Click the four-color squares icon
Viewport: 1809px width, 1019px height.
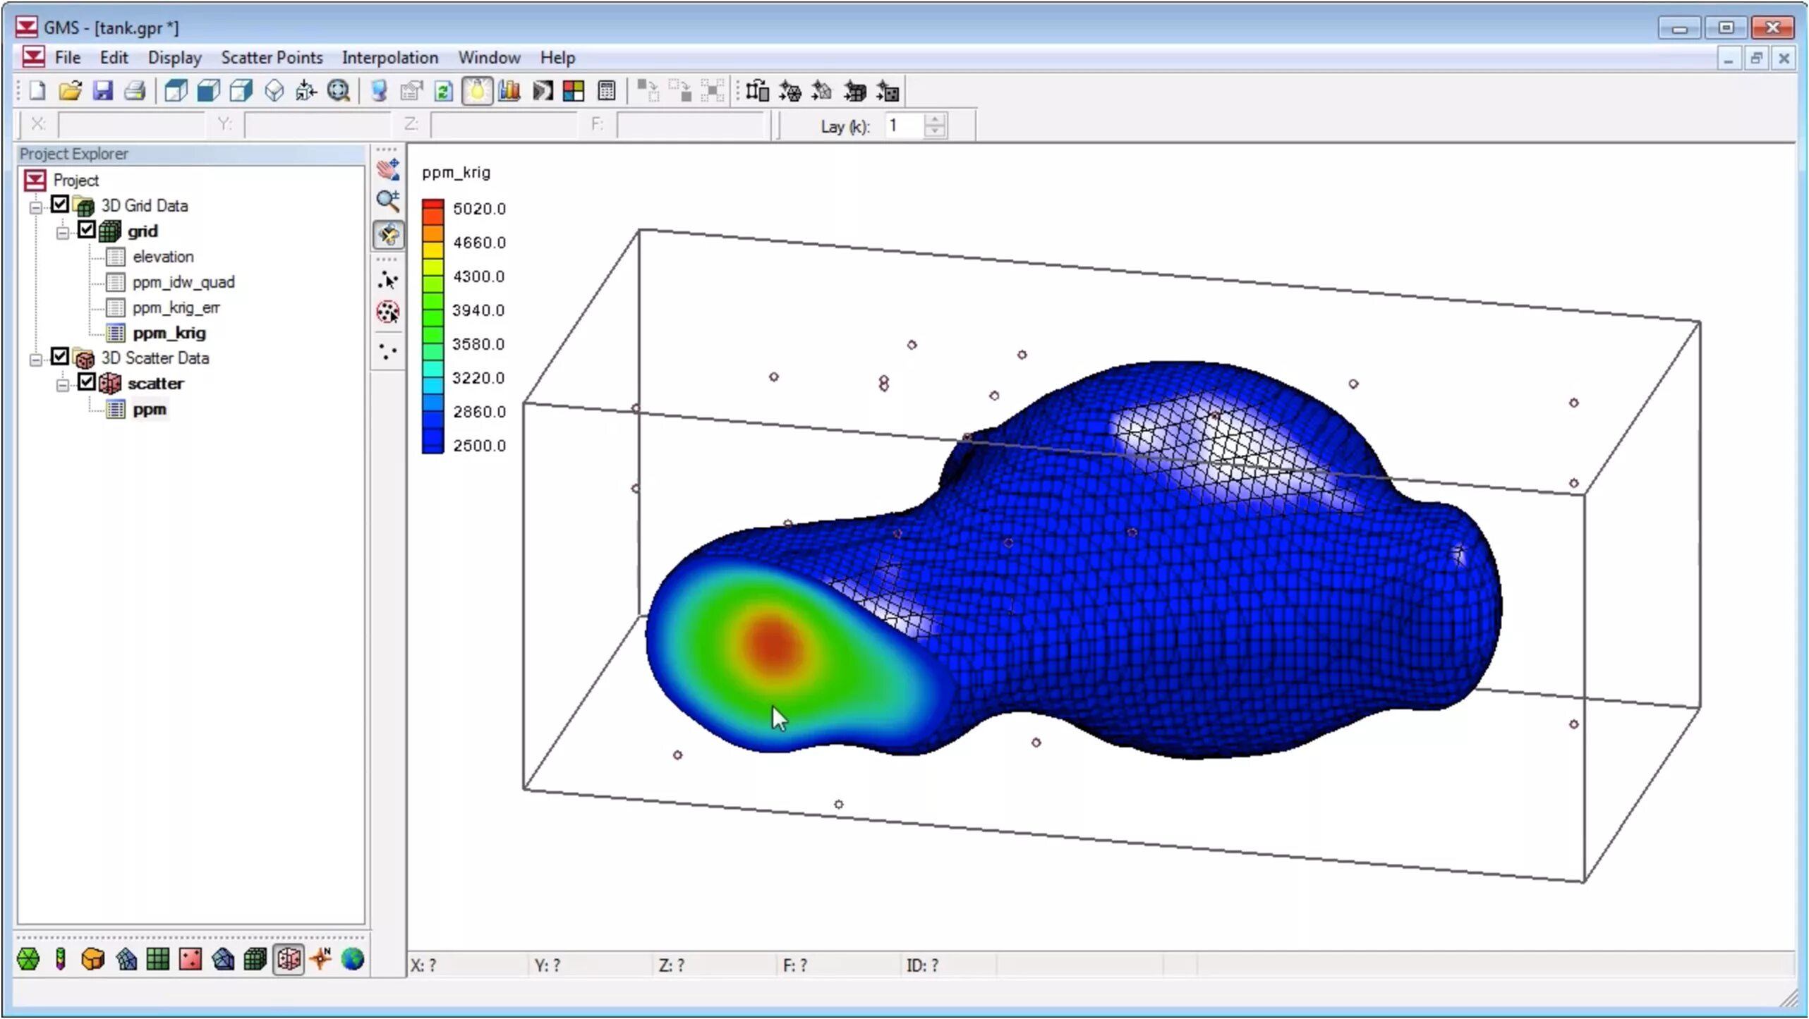point(574,91)
